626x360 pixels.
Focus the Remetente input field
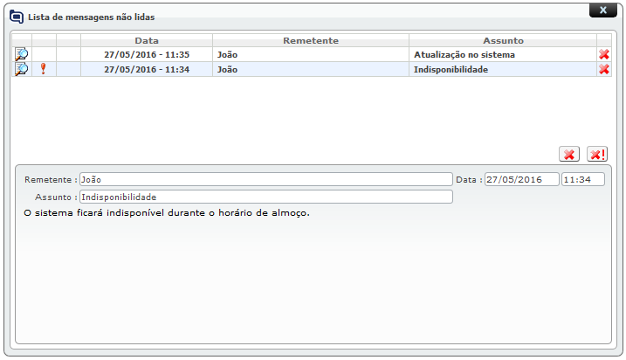point(266,179)
